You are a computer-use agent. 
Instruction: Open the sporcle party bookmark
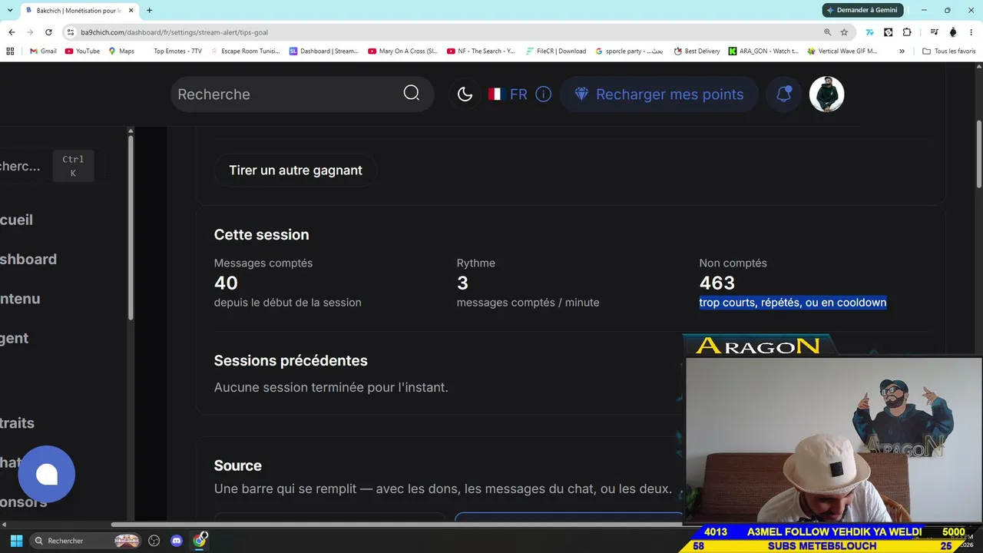click(x=629, y=51)
